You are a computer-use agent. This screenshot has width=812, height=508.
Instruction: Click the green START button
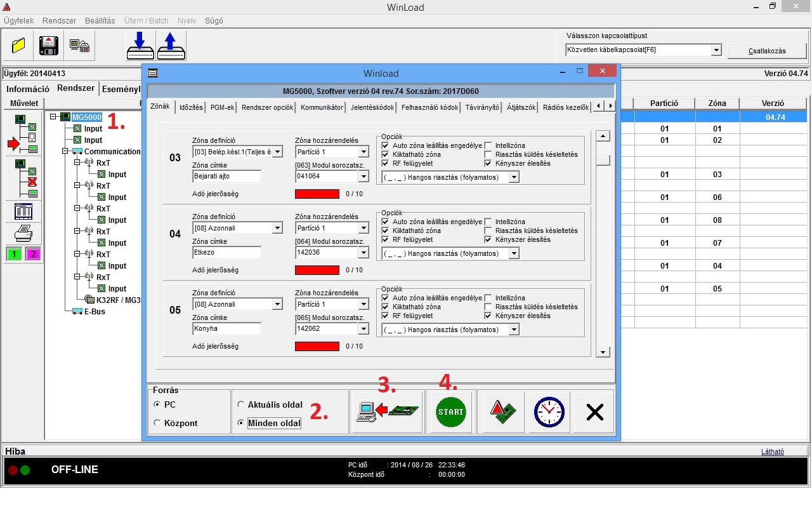(451, 411)
